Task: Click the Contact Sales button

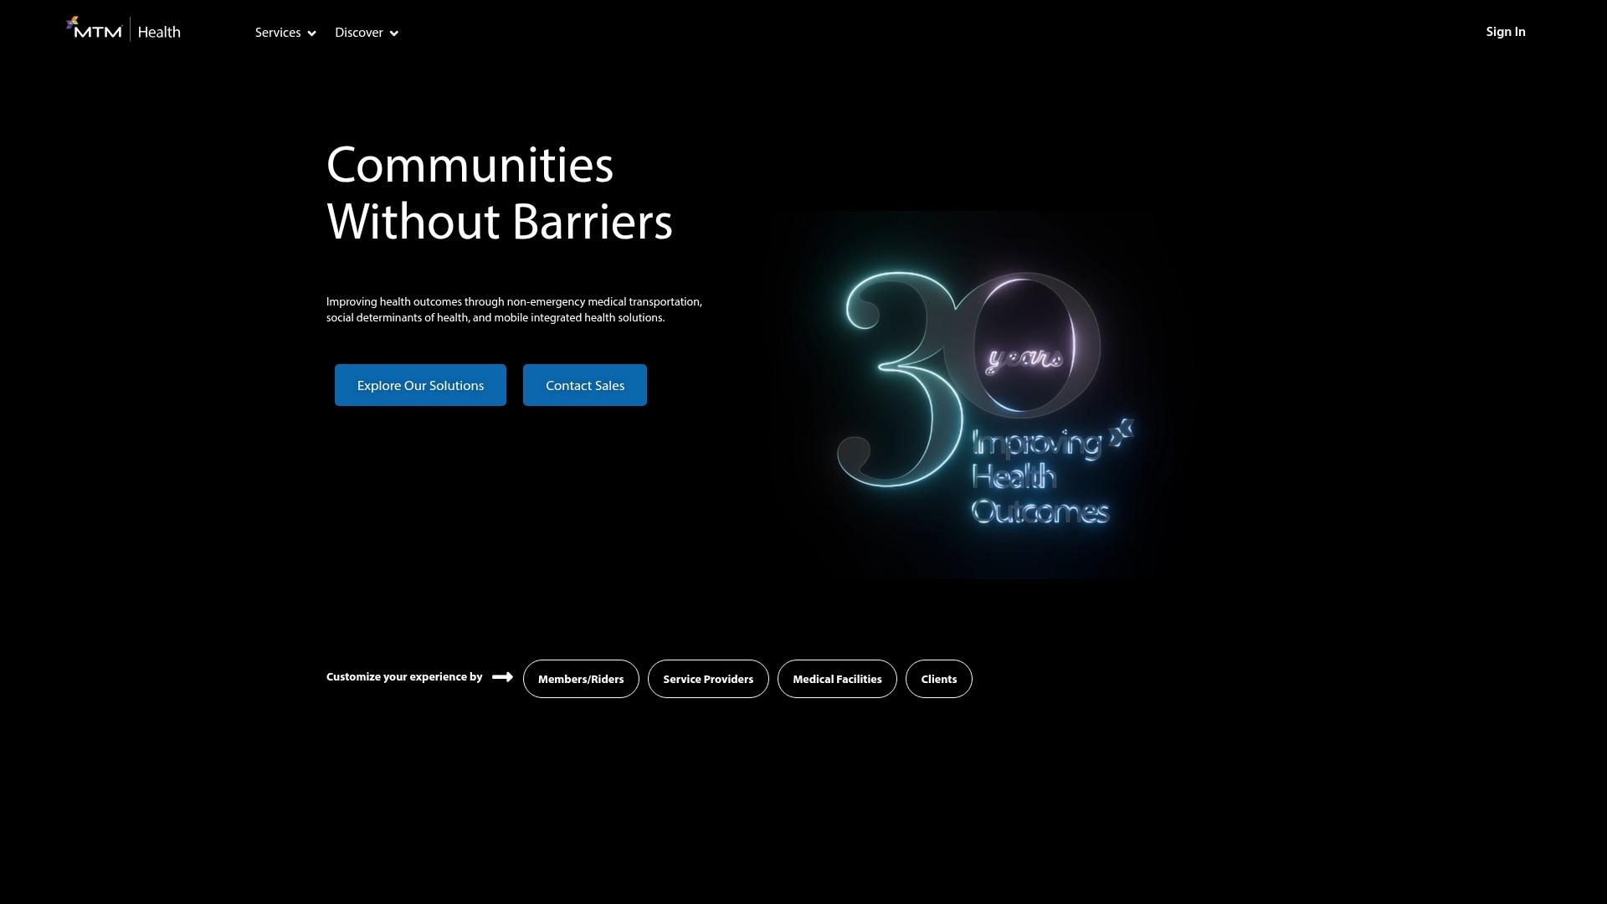Action: (585, 385)
